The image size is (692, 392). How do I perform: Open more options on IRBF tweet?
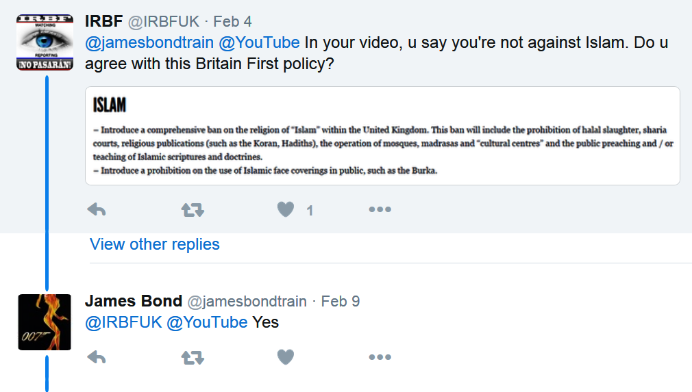380,210
